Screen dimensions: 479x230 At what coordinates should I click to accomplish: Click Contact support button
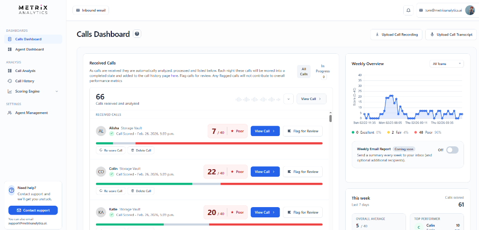(33, 210)
